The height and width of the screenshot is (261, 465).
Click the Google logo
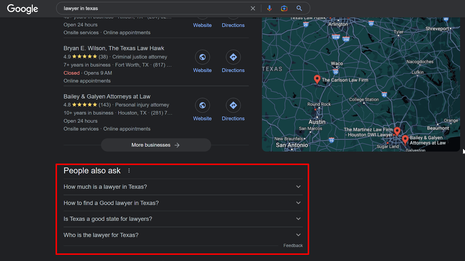tap(23, 9)
